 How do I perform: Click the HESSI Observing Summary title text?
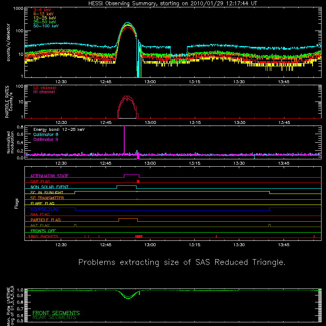[x=172, y=3]
